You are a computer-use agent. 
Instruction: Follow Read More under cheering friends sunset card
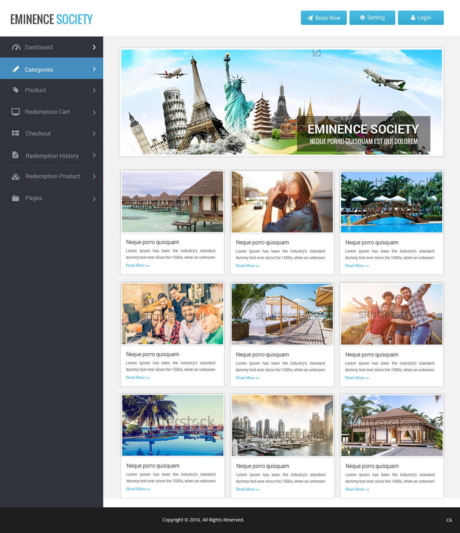pos(357,378)
